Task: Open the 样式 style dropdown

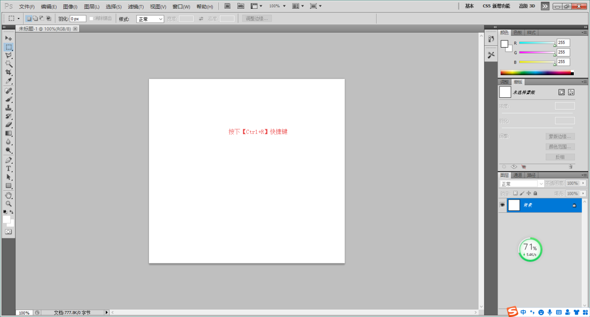Action: coord(150,19)
